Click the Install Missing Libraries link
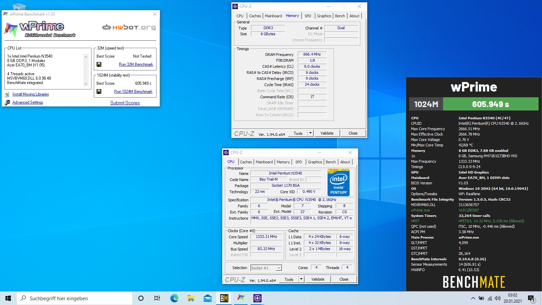The image size is (542, 305). [30, 95]
